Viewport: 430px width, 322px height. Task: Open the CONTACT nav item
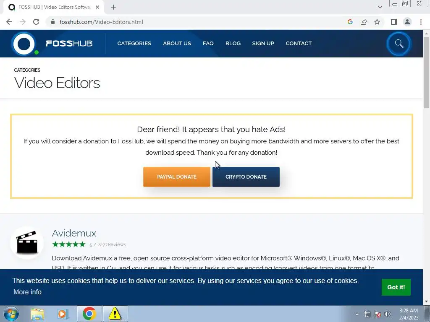[x=299, y=43]
